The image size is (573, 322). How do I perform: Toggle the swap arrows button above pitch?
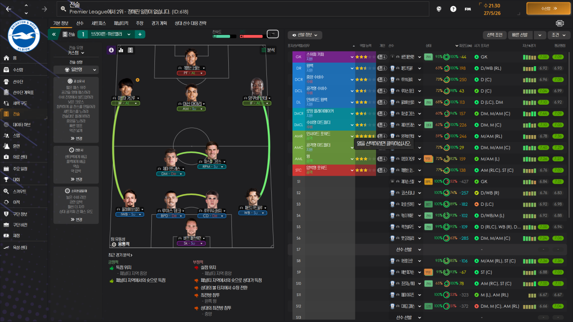click(272, 34)
